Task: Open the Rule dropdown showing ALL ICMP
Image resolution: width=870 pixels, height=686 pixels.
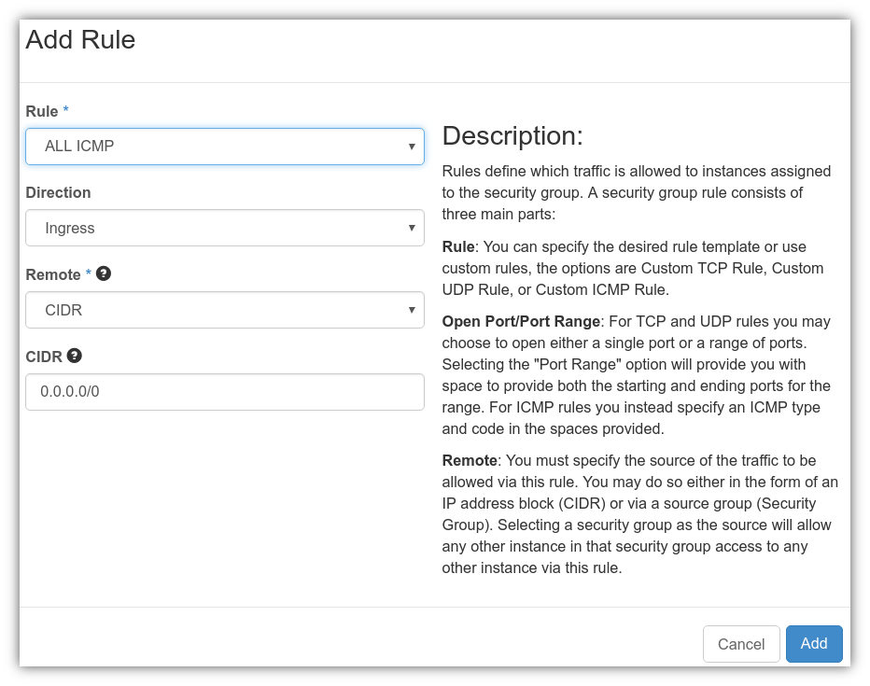Action: [224, 147]
